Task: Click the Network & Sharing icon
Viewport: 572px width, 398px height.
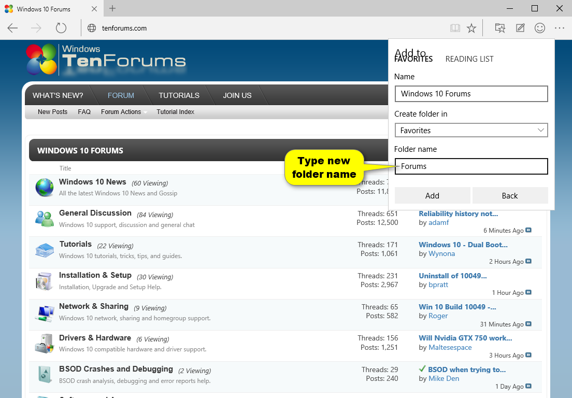Action: 45,312
